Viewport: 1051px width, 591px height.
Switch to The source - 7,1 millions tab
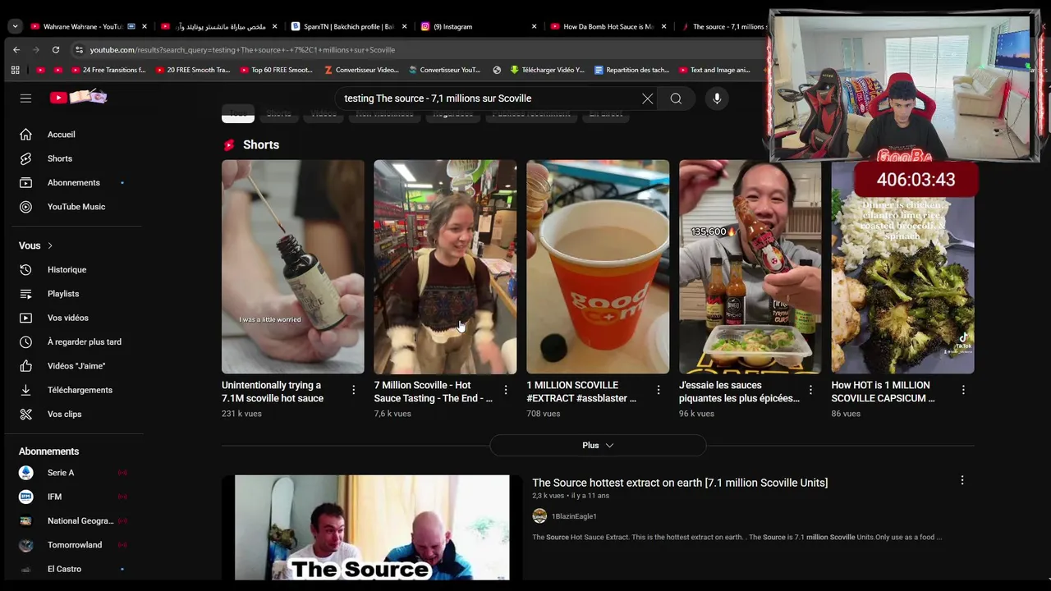723,26
